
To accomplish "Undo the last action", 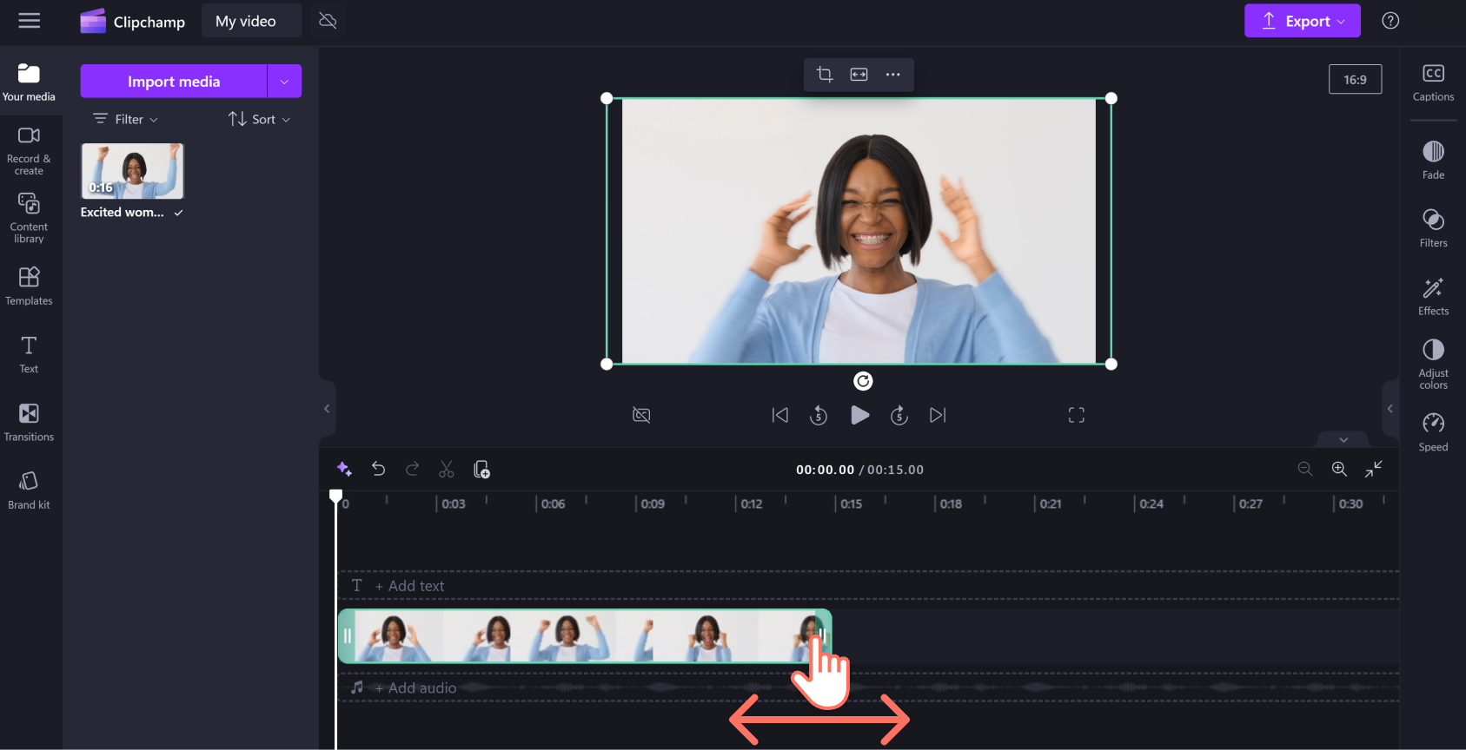I will pos(378,469).
